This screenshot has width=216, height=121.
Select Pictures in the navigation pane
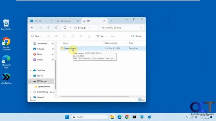click(x=40, y=49)
